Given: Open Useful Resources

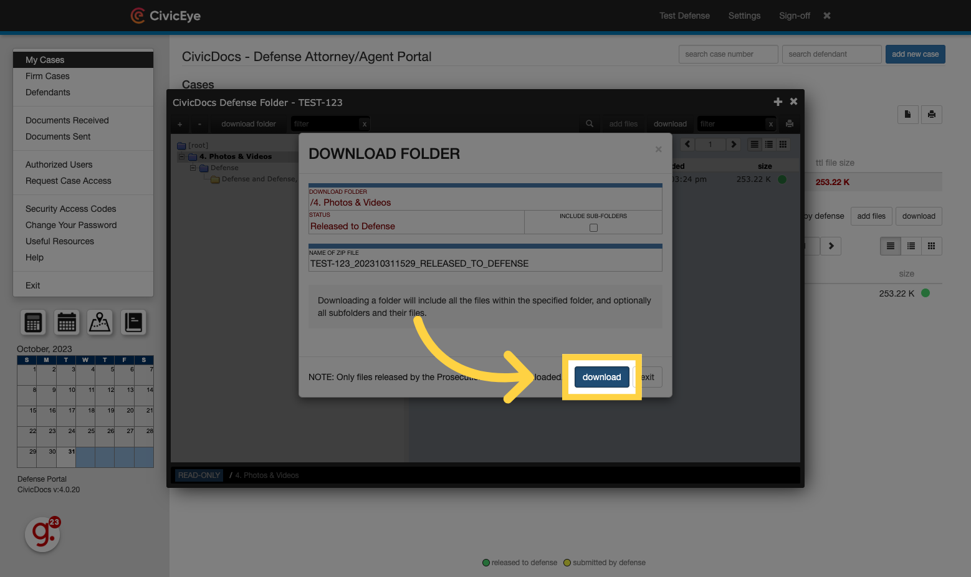Looking at the screenshot, I should coord(60,241).
